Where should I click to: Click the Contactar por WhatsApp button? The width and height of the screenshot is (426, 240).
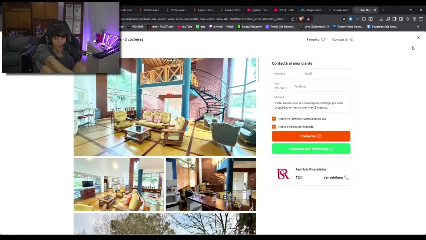[311, 149]
